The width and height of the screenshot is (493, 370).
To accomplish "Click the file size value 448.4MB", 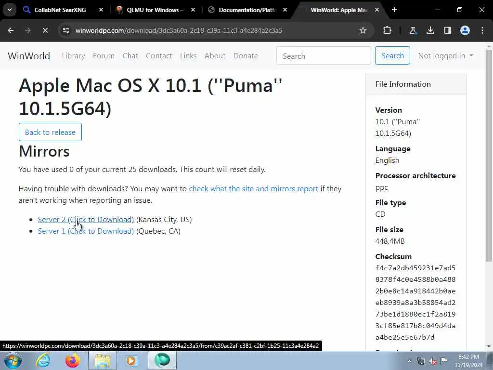I will point(390,241).
